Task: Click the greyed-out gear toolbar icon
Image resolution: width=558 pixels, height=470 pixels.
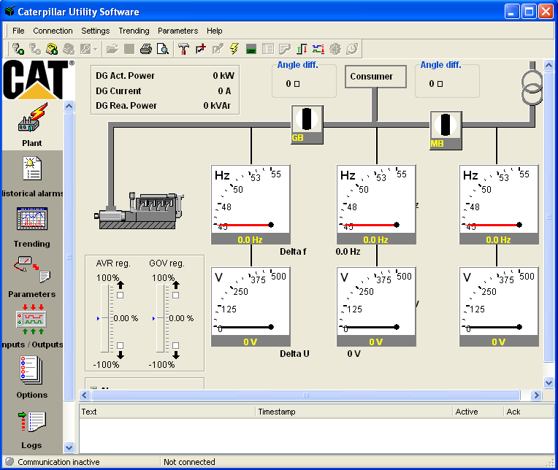Action: [x=335, y=49]
